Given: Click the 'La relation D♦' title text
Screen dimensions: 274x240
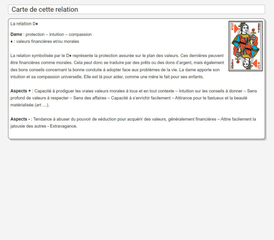Looking at the screenshot, I should 24,24.
